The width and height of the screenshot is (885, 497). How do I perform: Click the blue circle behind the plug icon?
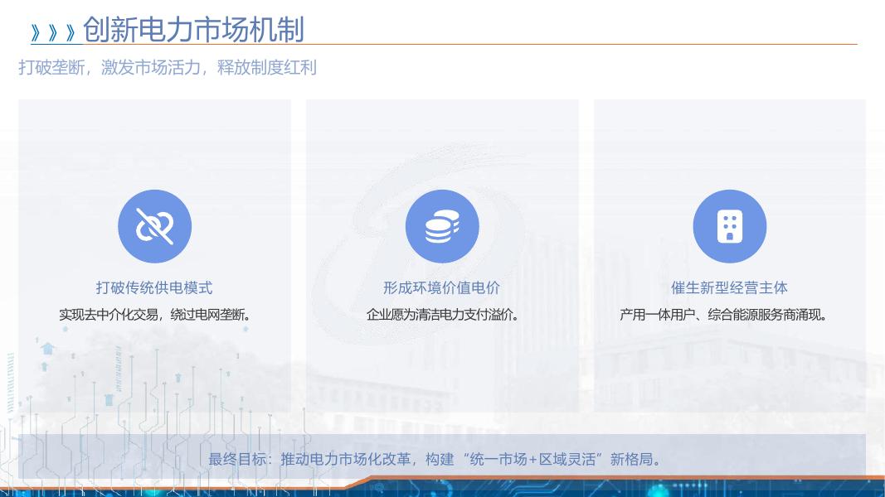[x=155, y=225]
